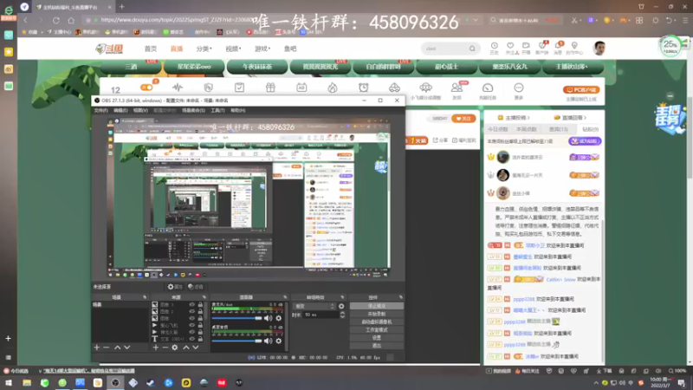Click orange PC客户端 button

tap(581, 90)
